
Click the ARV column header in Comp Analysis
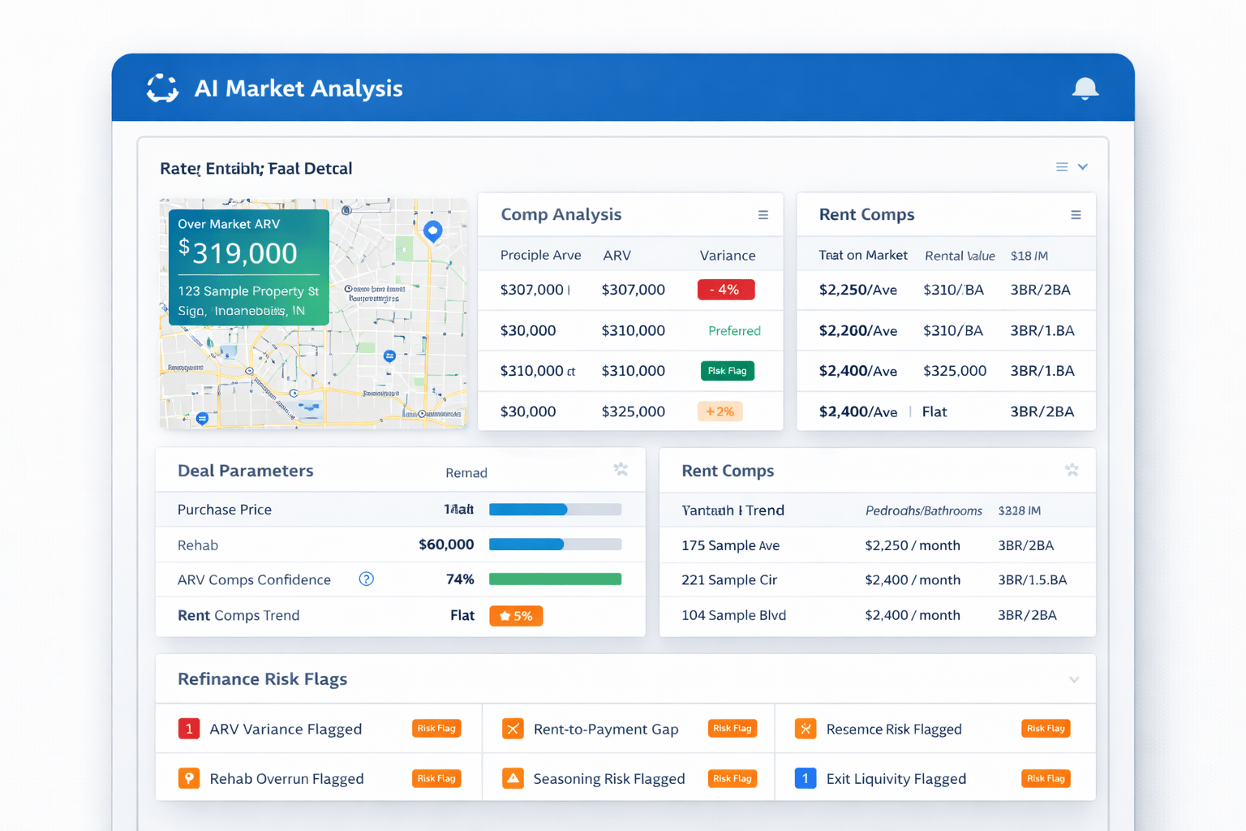tap(617, 256)
